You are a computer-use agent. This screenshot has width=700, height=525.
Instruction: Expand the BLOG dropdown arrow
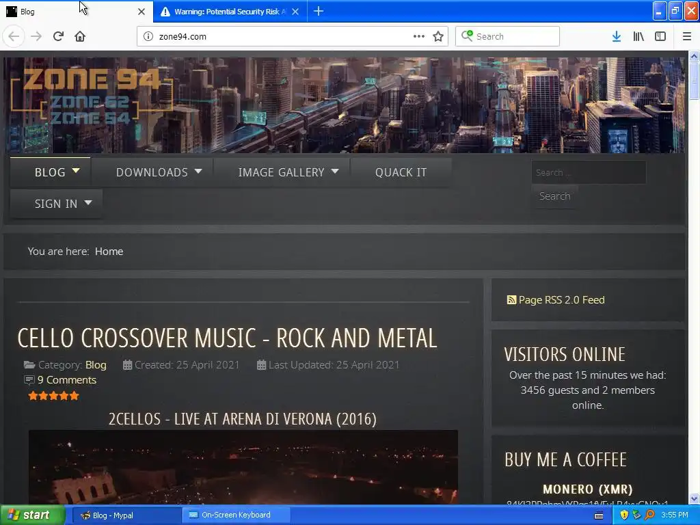click(76, 170)
